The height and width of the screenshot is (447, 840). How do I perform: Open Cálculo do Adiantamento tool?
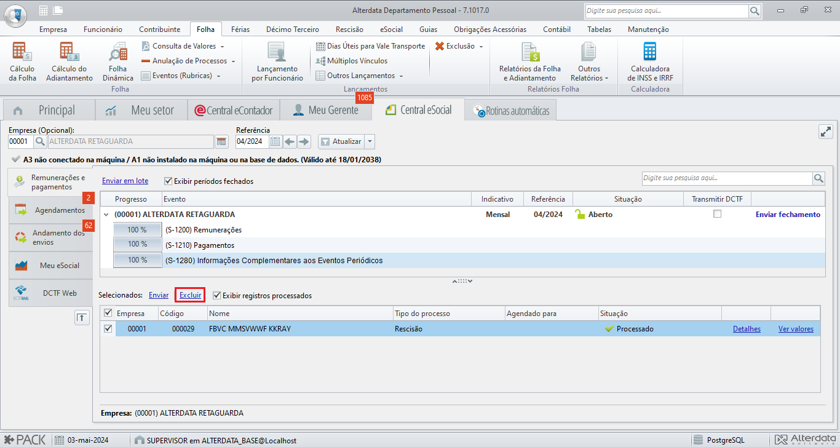(69, 61)
